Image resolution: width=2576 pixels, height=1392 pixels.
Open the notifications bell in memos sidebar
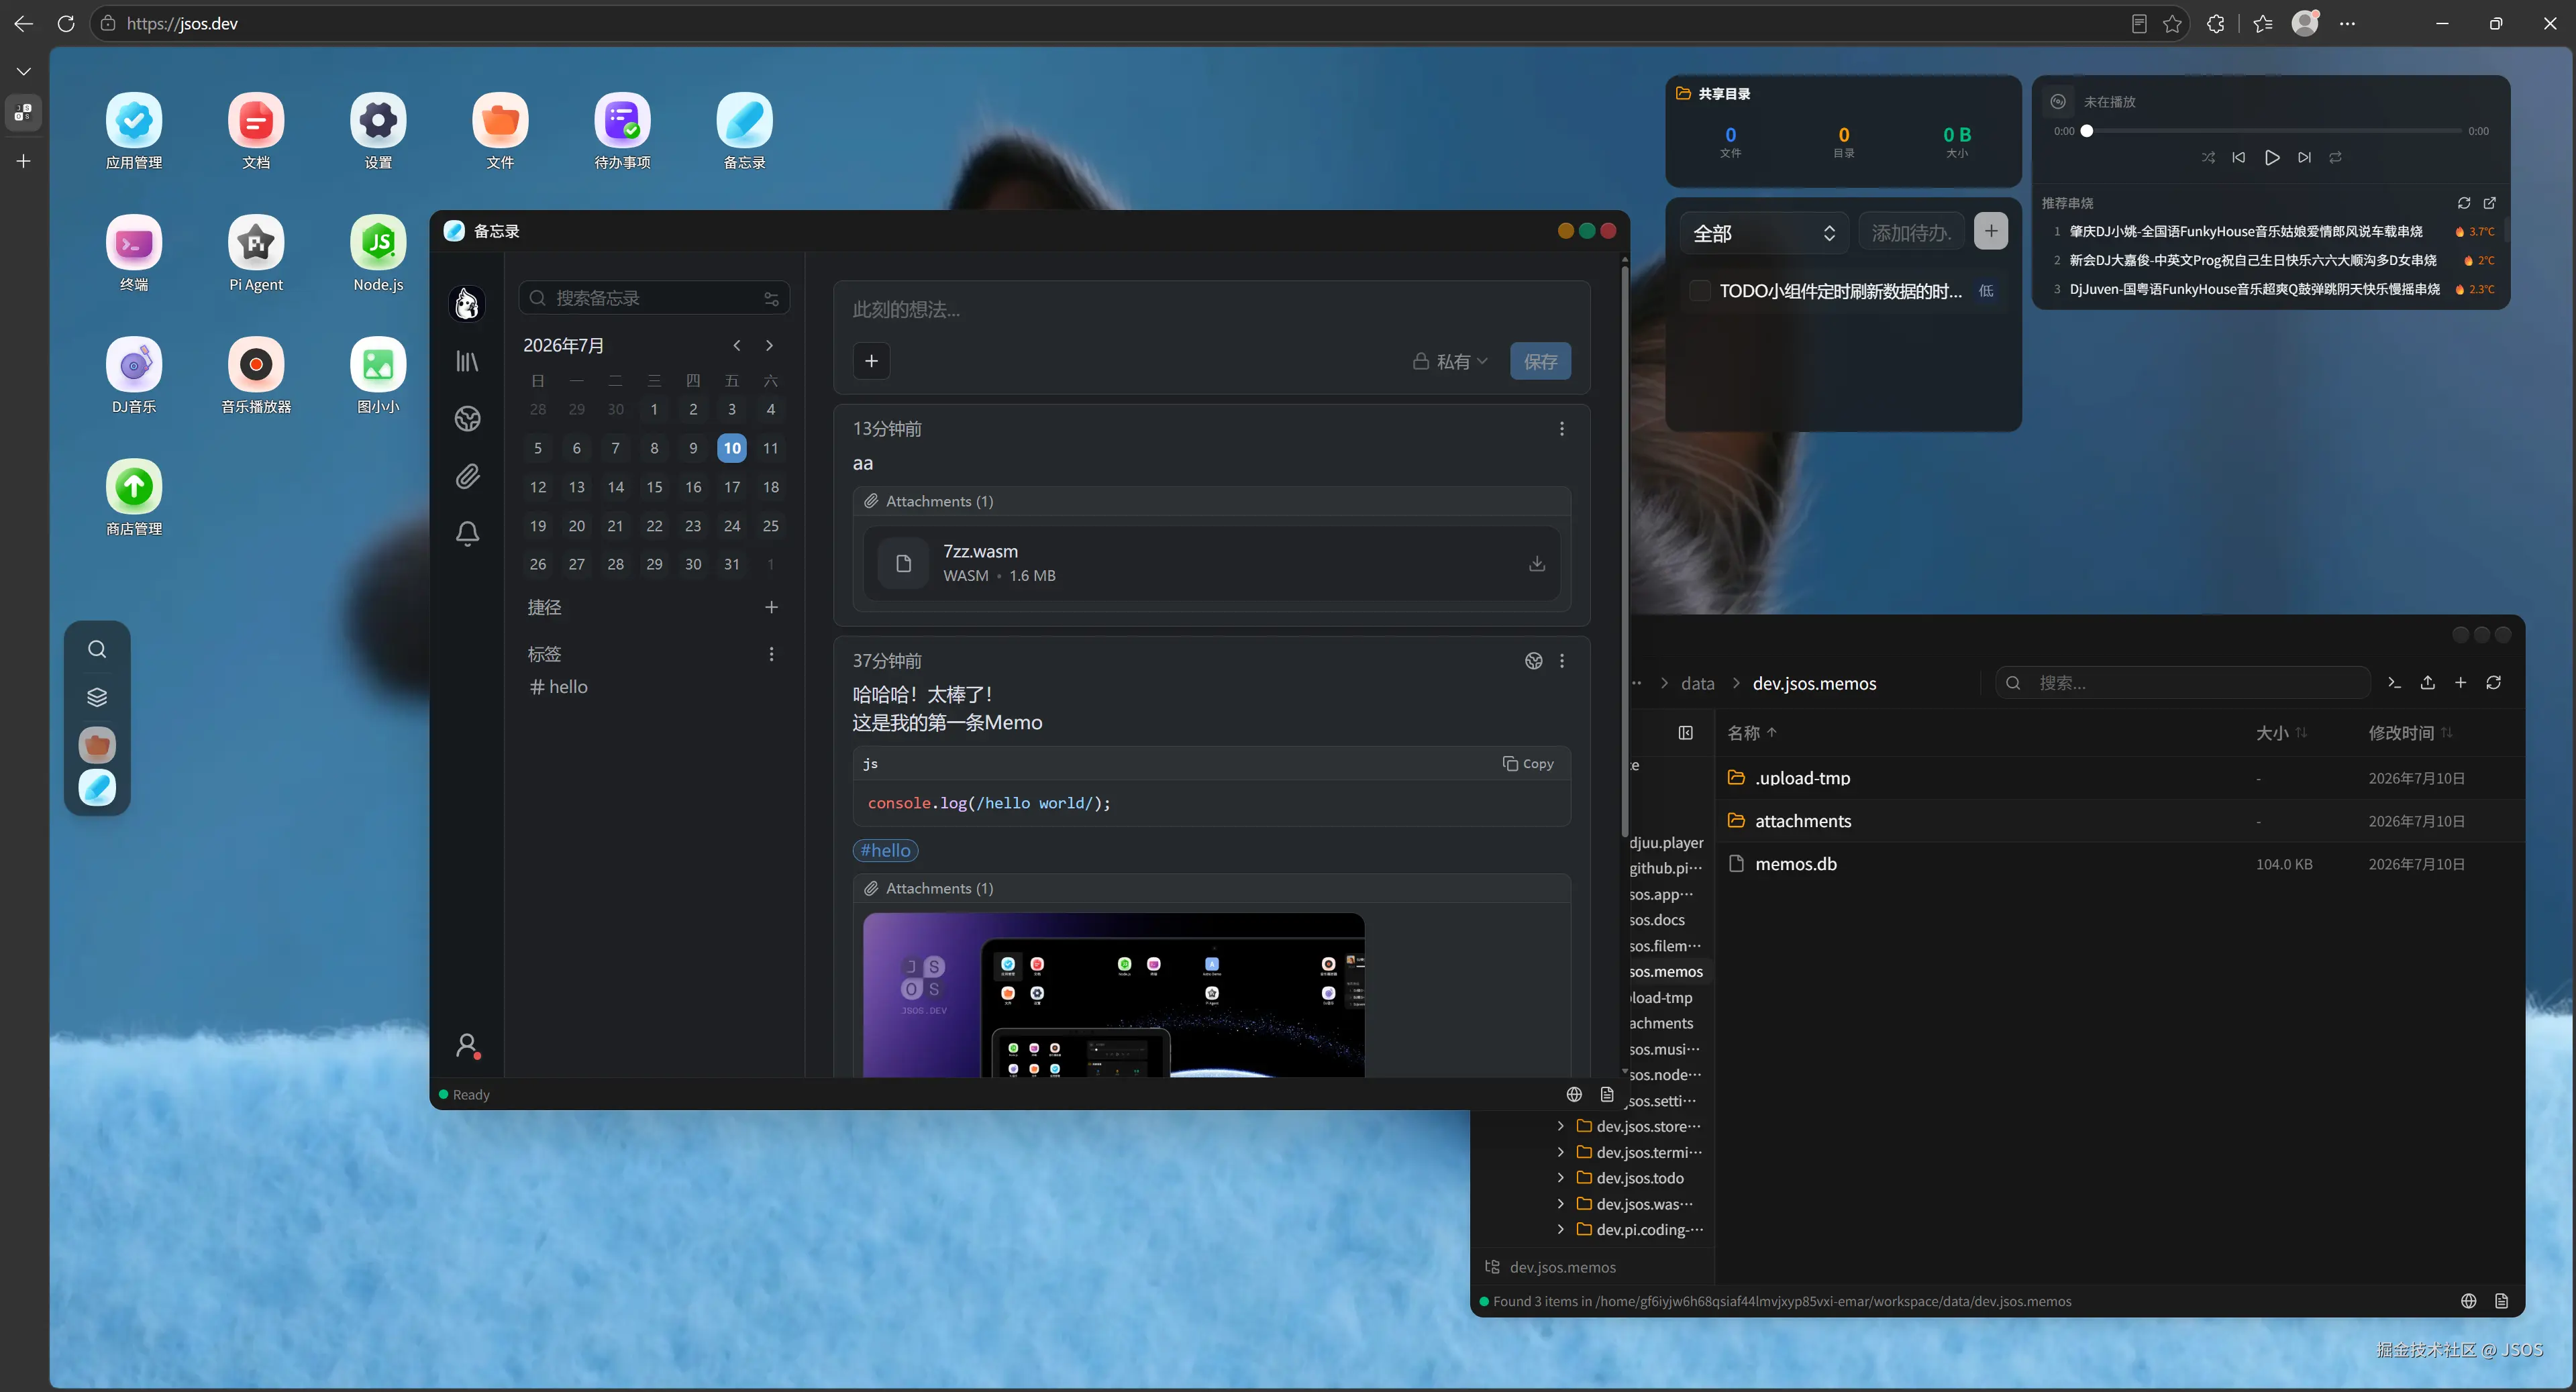[x=467, y=533]
